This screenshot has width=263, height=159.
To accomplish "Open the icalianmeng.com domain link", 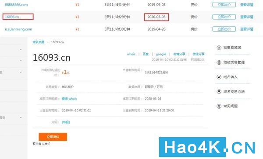I will point(18,29).
